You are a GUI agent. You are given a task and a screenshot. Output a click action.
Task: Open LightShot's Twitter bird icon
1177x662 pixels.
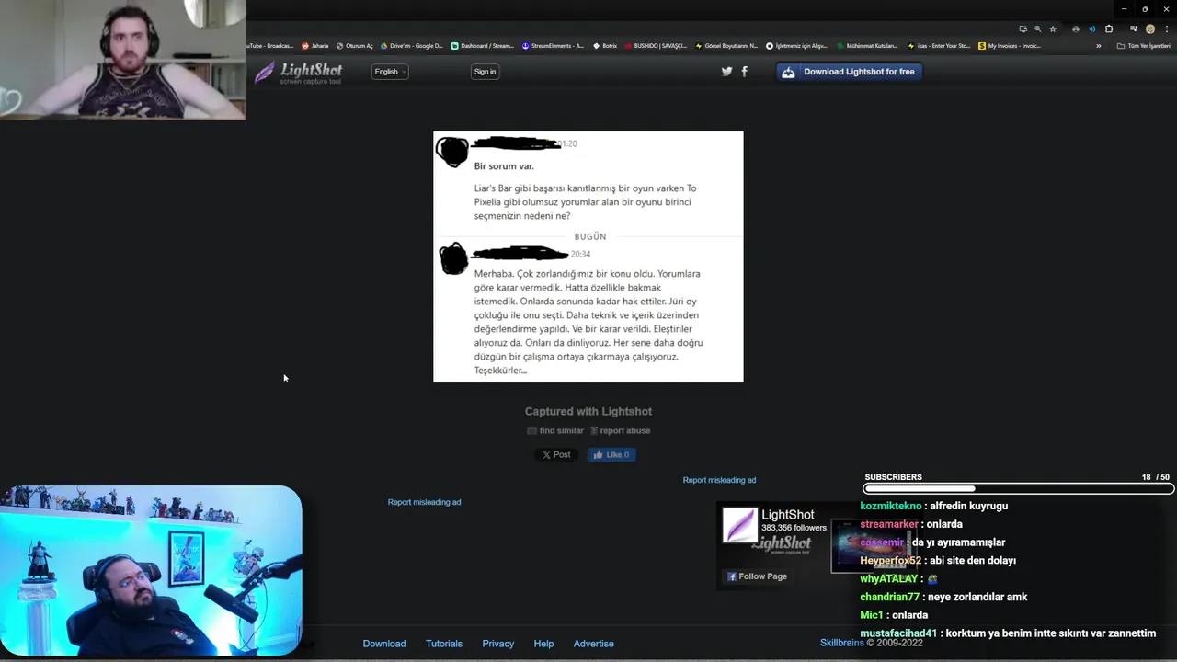726,72
